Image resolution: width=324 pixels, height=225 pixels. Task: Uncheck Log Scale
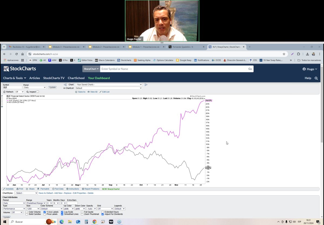click(62, 212)
